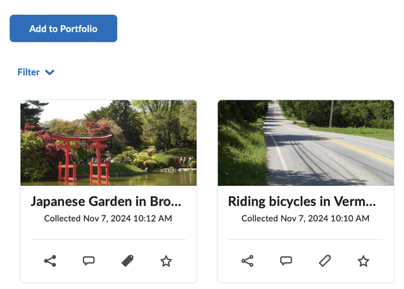Click the Filter text label
The image size is (404, 289).
[x=28, y=72]
